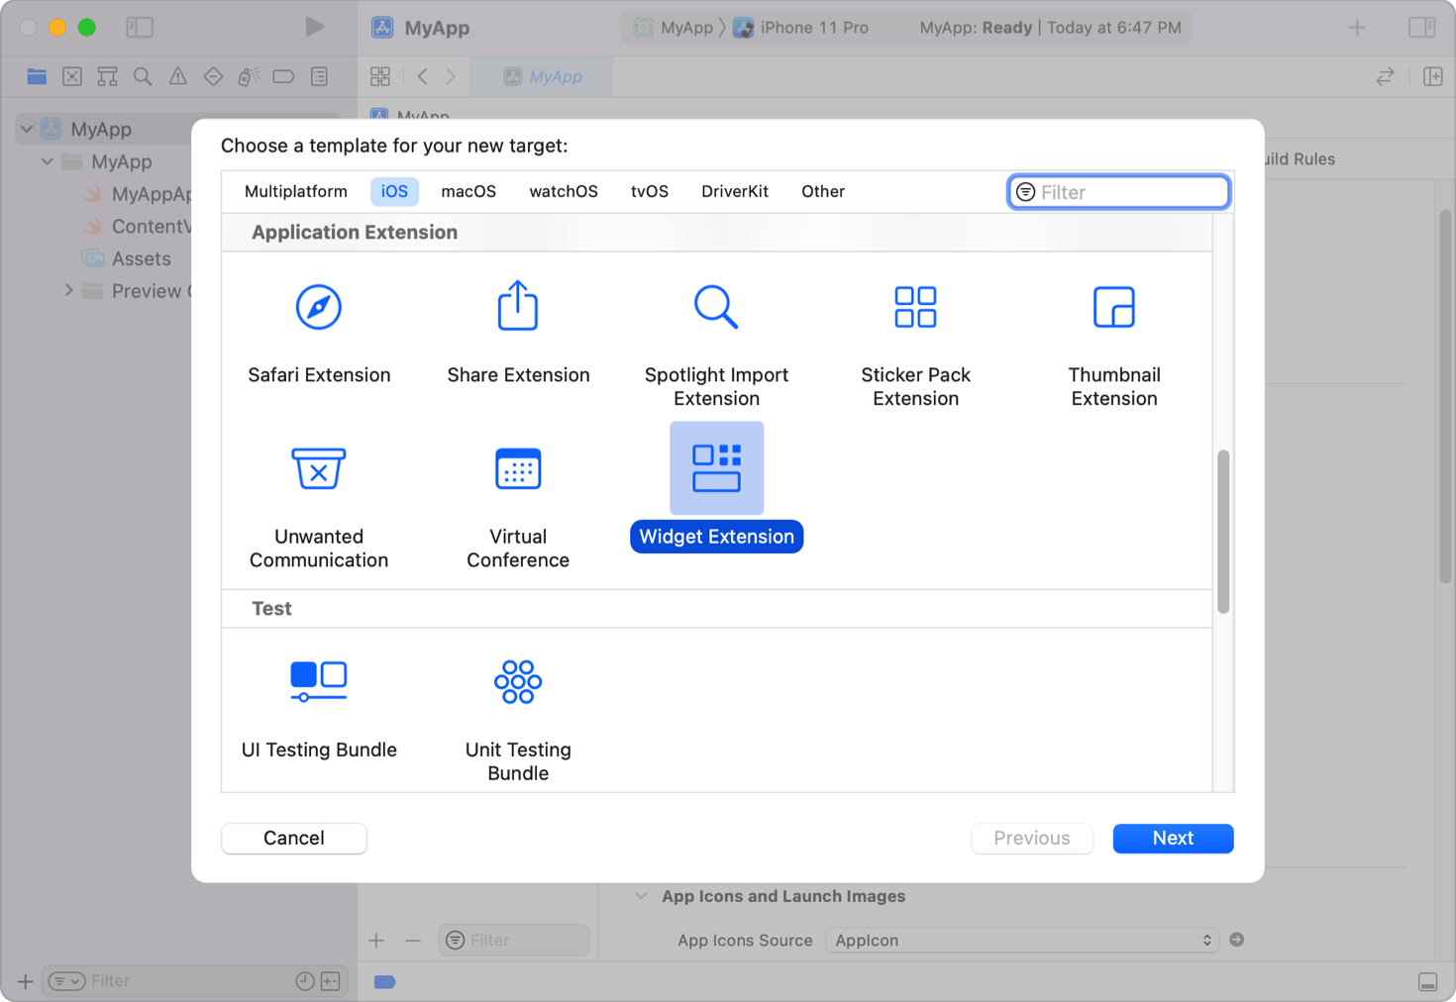Switch to the watchOS platform tab
Screen dimensions: 1456x1002
[x=564, y=191]
